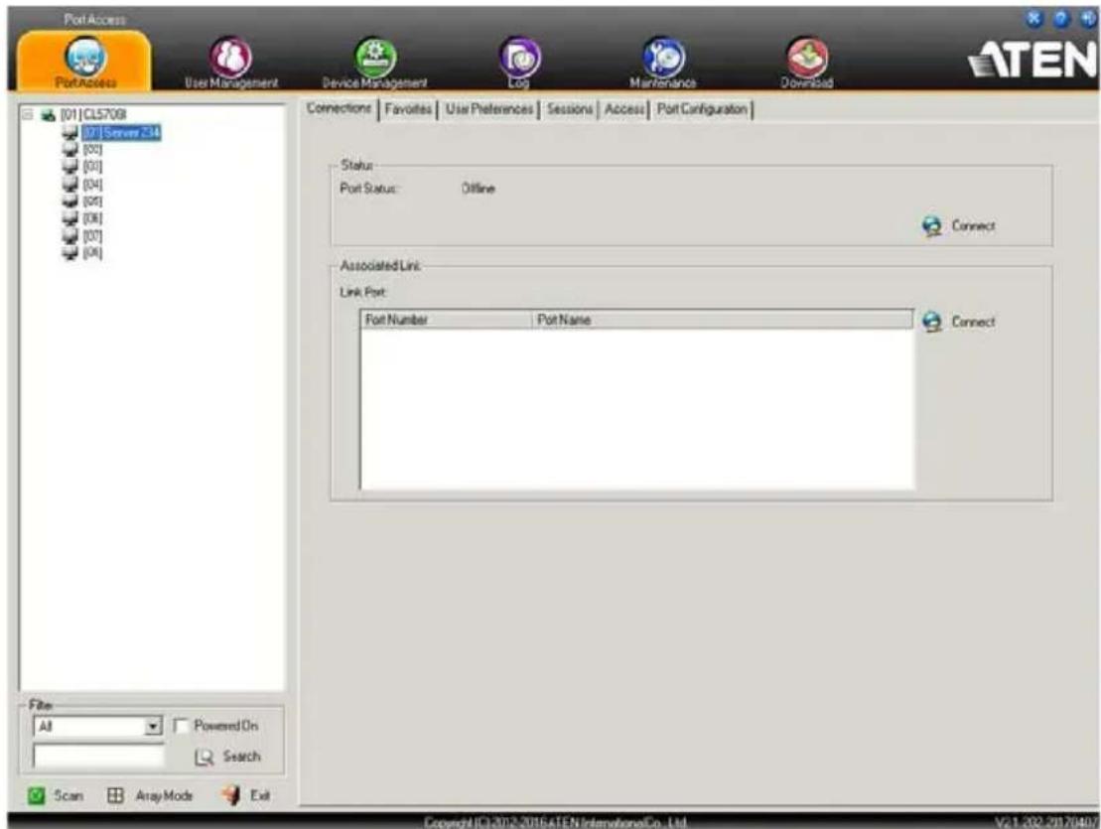Click the Search magnifier icon

click(204, 758)
